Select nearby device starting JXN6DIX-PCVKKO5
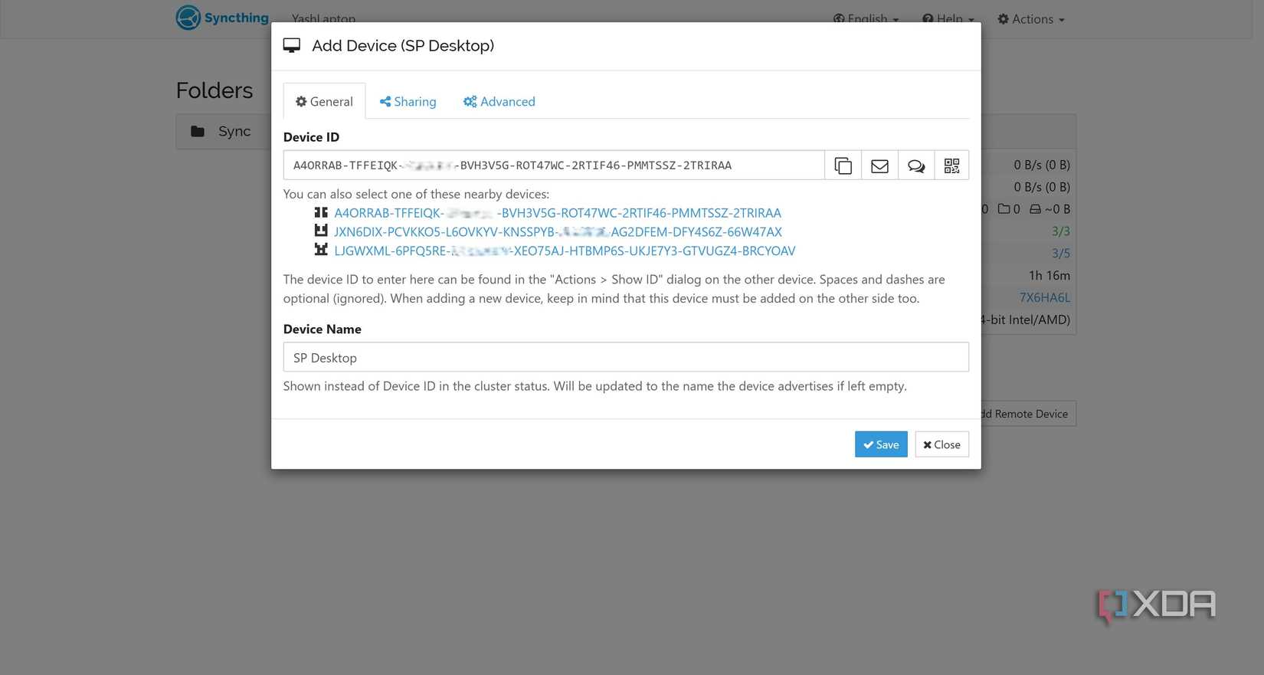Viewport: 1264px width, 675px height. 558,231
